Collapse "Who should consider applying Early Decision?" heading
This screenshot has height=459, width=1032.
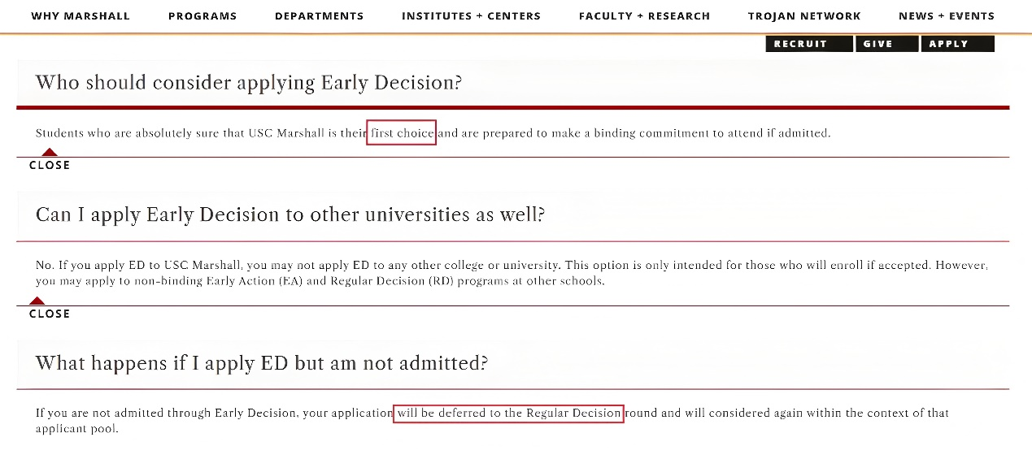click(x=248, y=82)
